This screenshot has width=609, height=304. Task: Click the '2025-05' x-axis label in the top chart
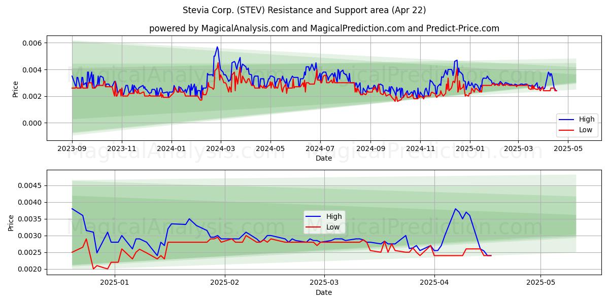pos(568,149)
